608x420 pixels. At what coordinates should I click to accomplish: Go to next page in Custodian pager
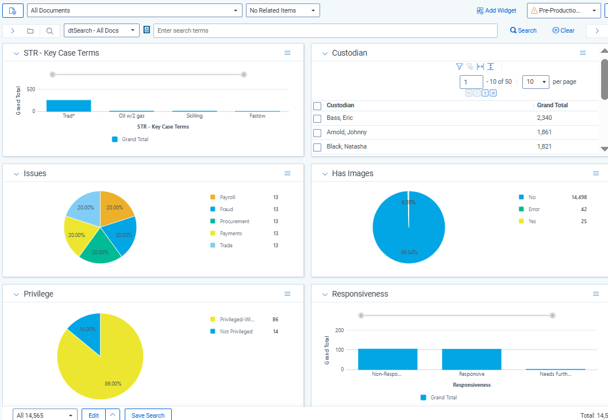[x=485, y=93]
